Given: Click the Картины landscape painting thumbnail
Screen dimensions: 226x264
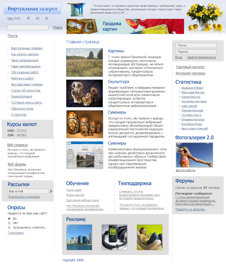Looking at the screenshot, I should point(84,63).
